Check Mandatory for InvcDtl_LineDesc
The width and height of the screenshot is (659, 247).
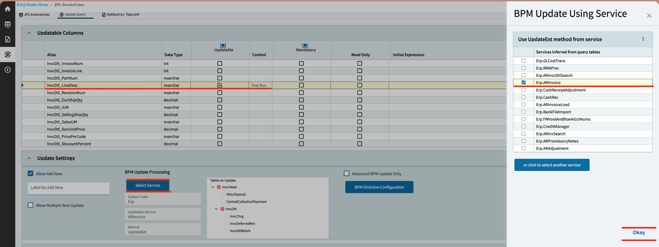(301, 85)
